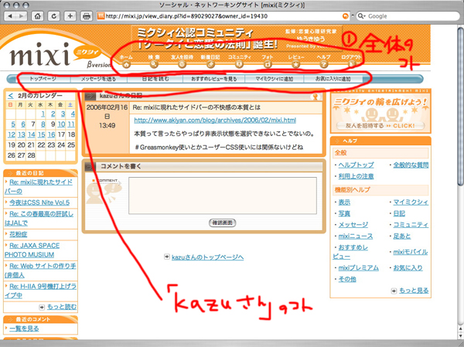Add a bookmark with the plus button
464x347 pixels.
tap(70, 16)
